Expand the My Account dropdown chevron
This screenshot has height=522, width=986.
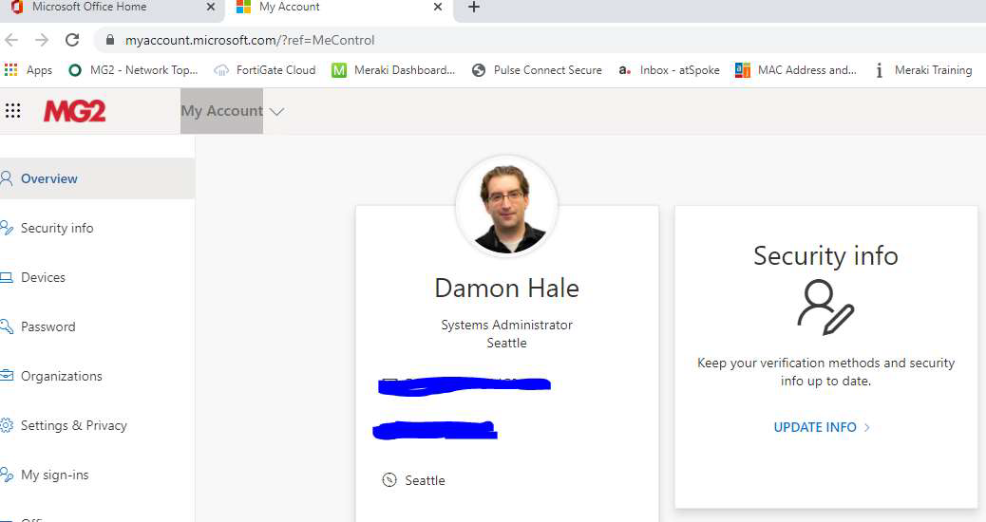[276, 112]
